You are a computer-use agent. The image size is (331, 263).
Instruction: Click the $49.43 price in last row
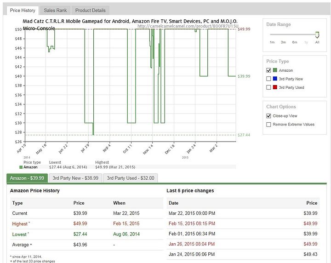[310, 254]
